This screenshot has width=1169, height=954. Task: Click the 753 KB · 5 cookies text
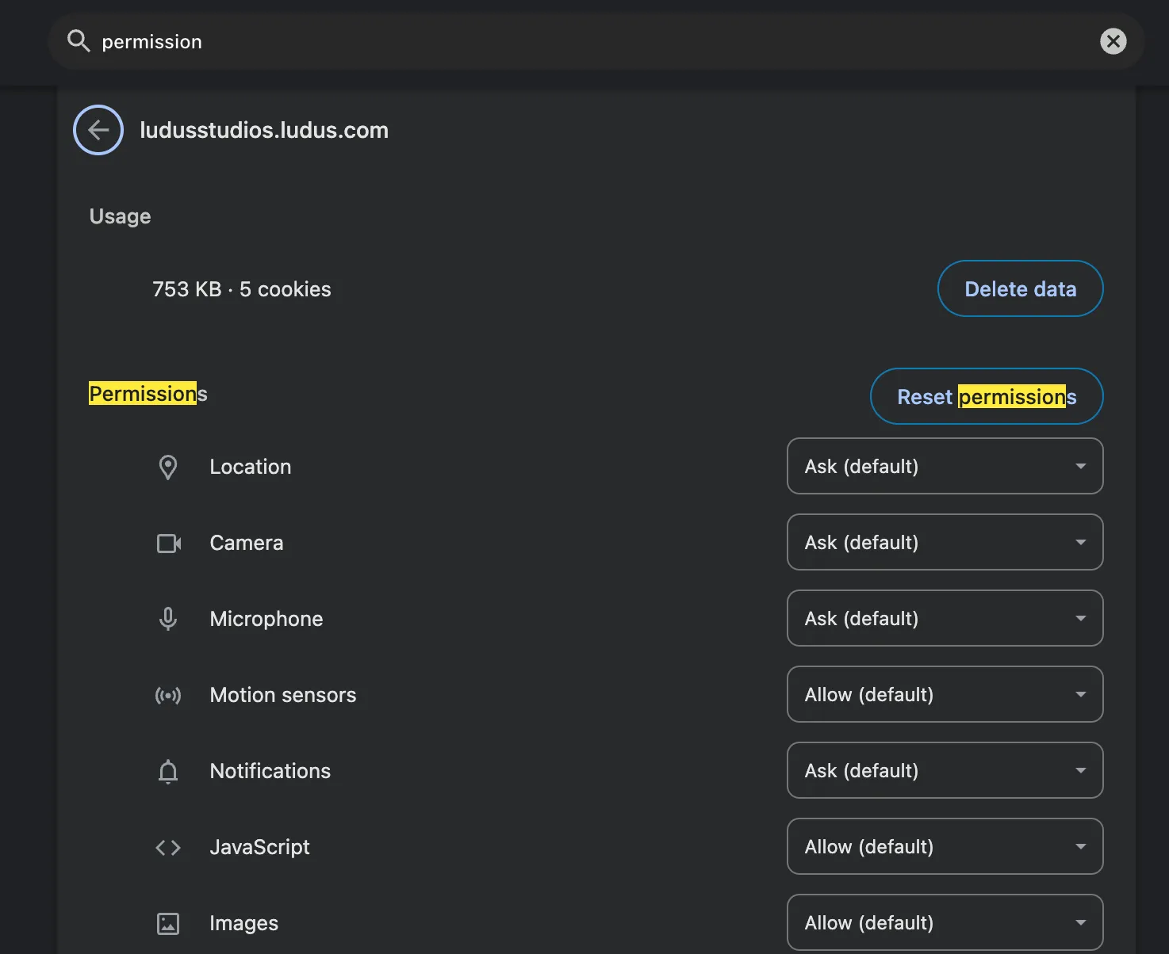tap(242, 289)
